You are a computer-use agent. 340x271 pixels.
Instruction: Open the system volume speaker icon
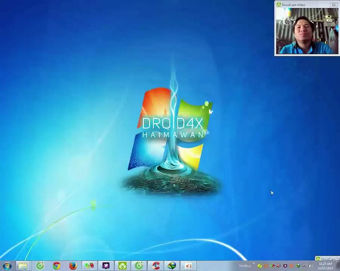(311, 266)
